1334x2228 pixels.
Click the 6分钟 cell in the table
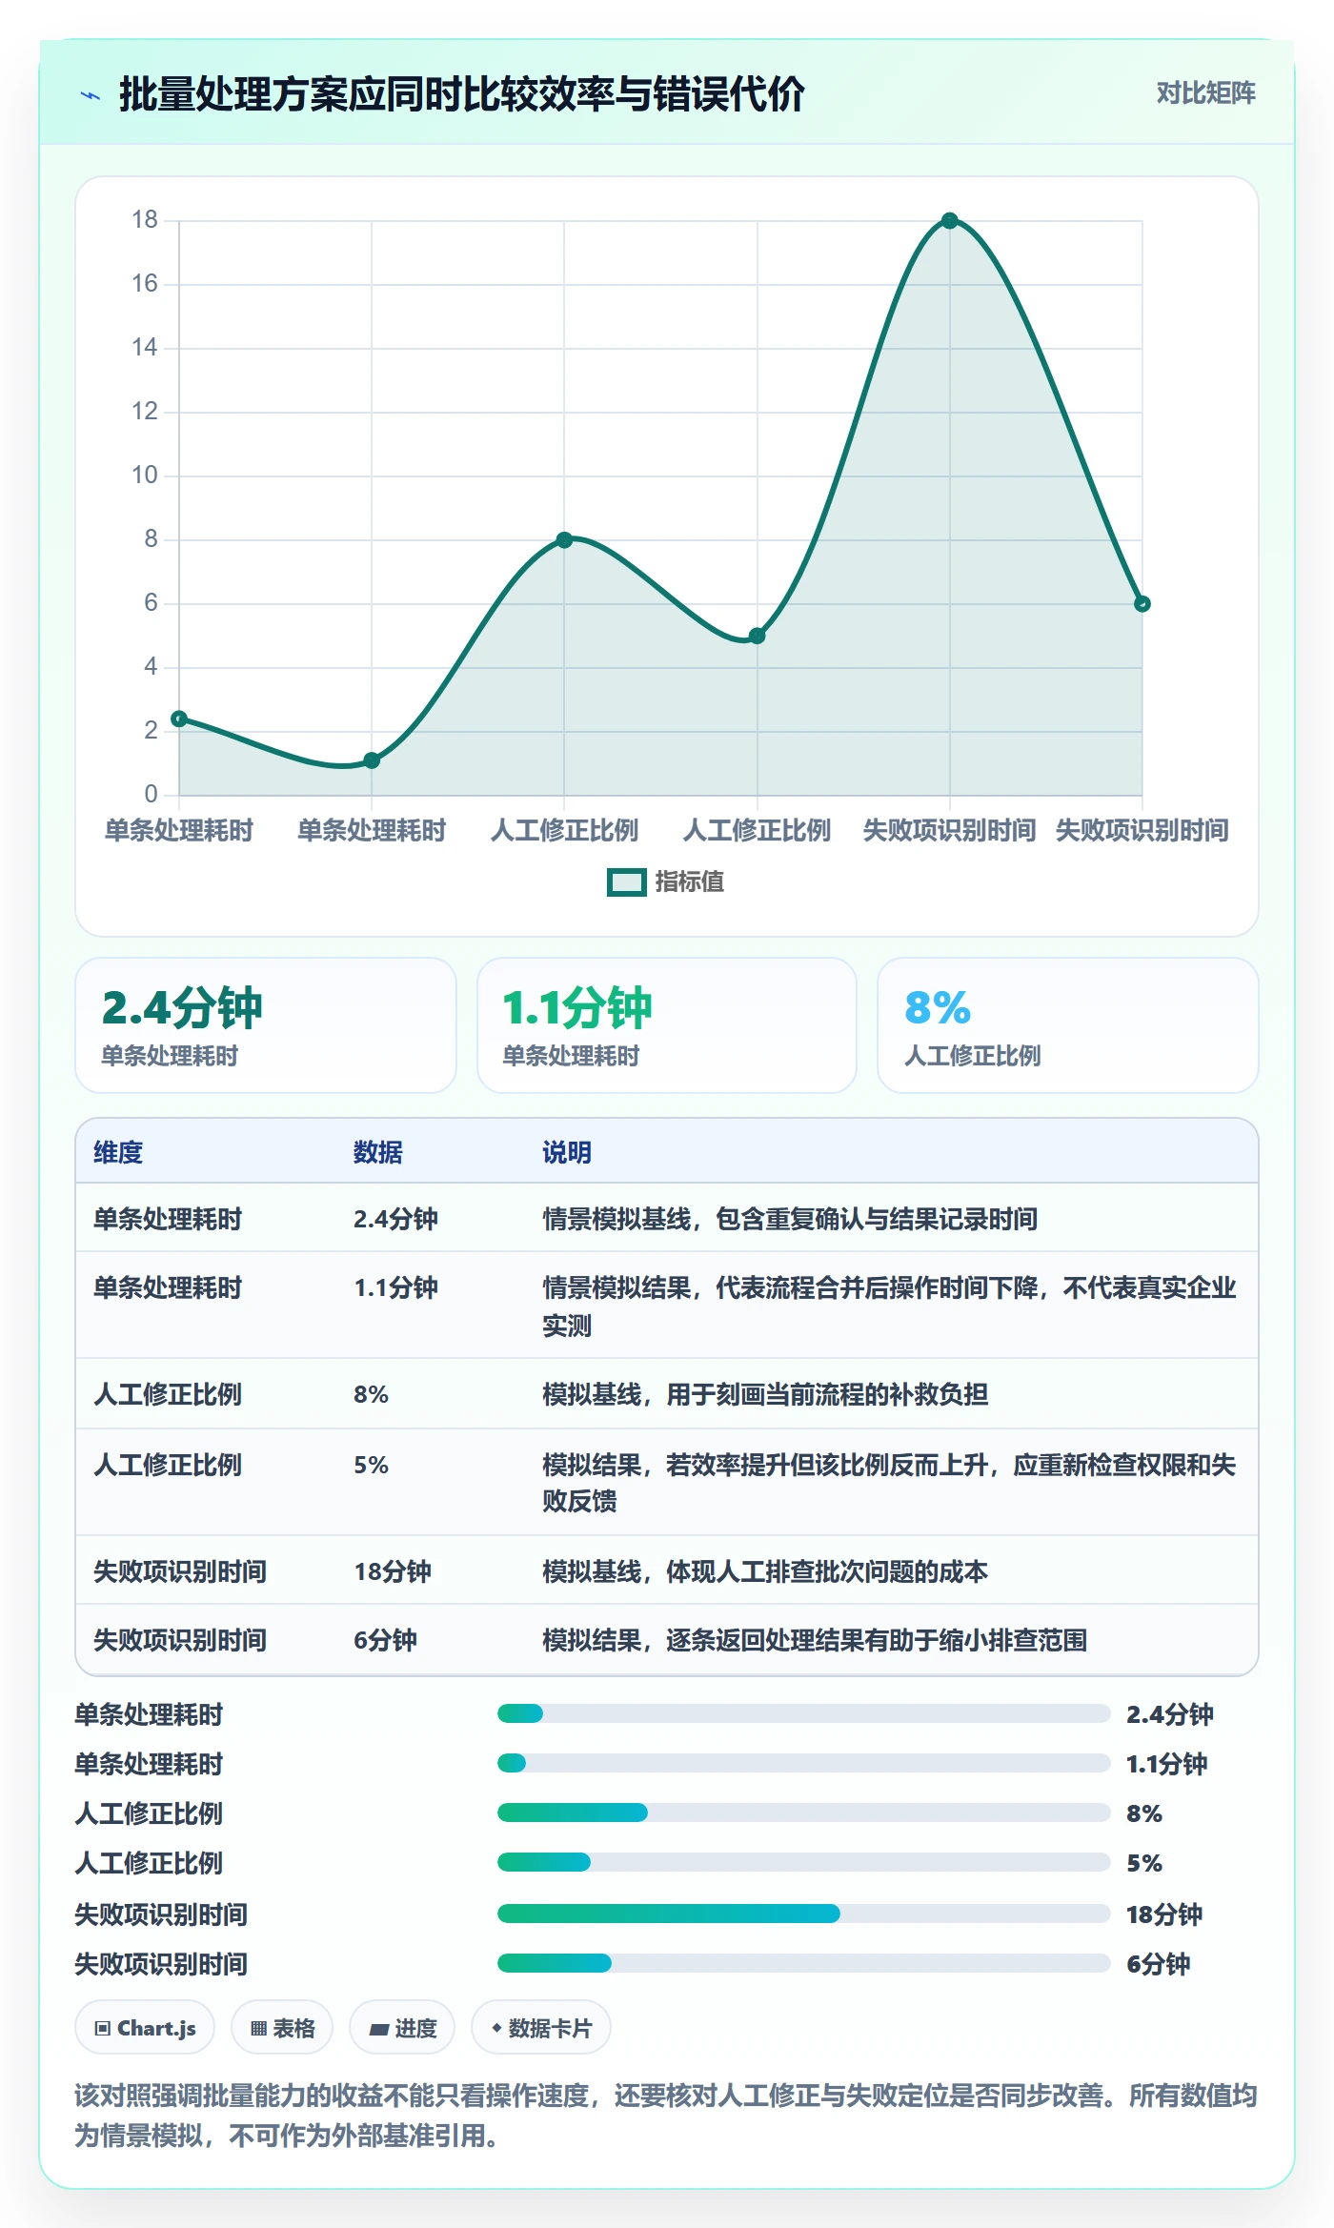point(385,1640)
